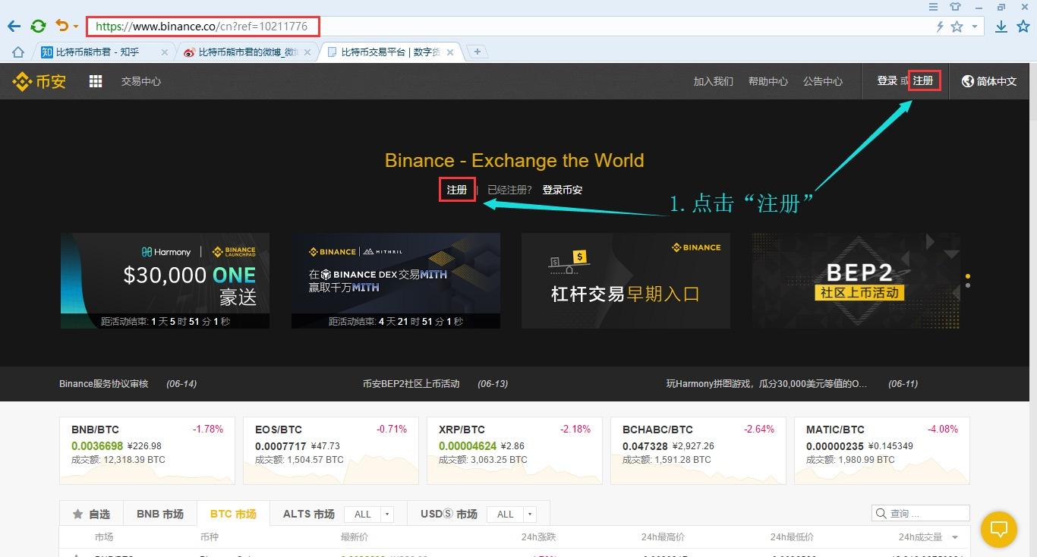Open the BEP2 社区上币活动 banner
The image size is (1037, 557).
[856, 281]
